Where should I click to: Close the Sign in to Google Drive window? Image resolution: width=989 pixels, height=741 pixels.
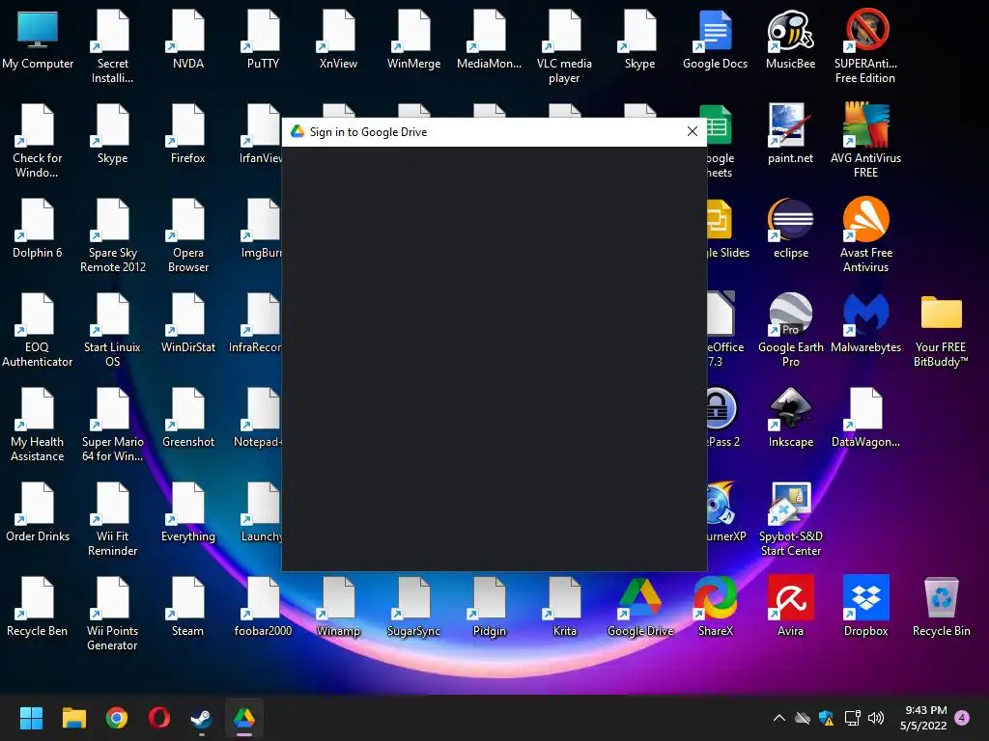[x=692, y=131]
